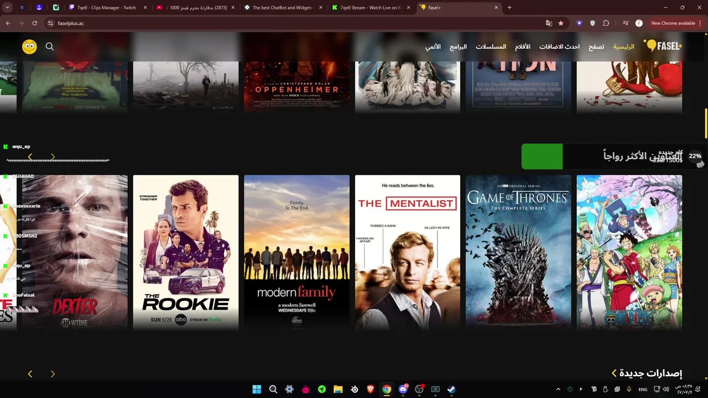Open Chrome media control icon
The width and height of the screenshot is (708, 398).
click(626, 23)
